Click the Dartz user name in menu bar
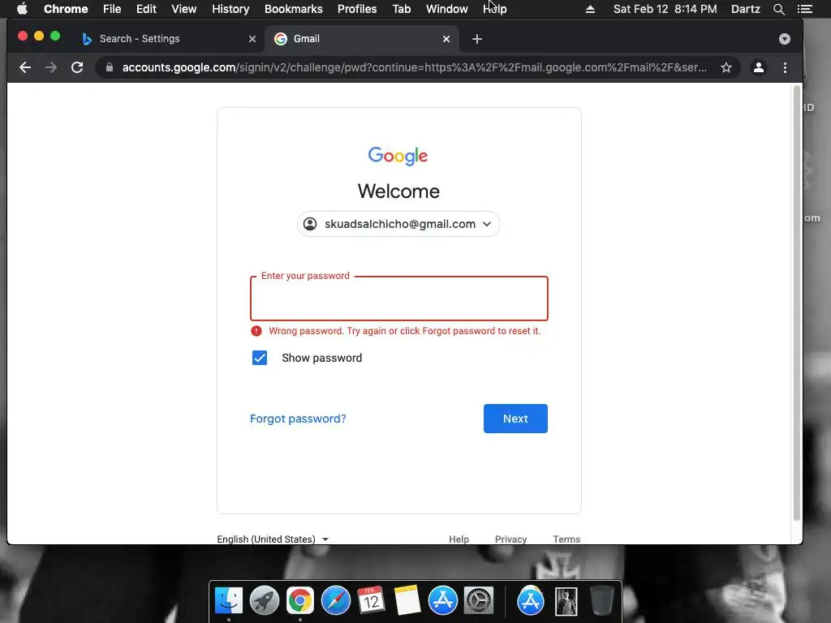Viewport: 831px width, 623px height. [x=746, y=9]
